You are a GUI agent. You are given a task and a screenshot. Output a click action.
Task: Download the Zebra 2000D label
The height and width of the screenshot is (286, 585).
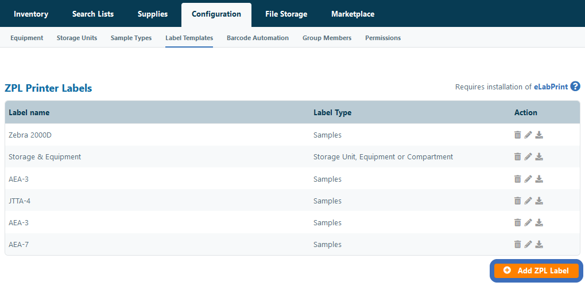click(x=539, y=135)
